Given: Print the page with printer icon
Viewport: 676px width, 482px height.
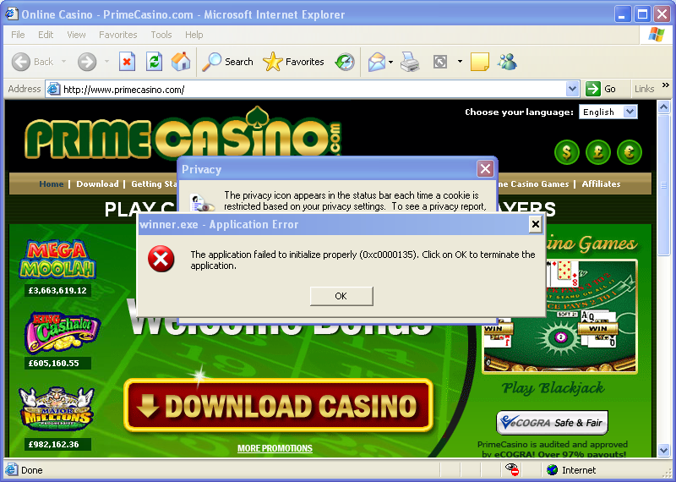Looking at the screenshot, I should click(x=410, y=62).
